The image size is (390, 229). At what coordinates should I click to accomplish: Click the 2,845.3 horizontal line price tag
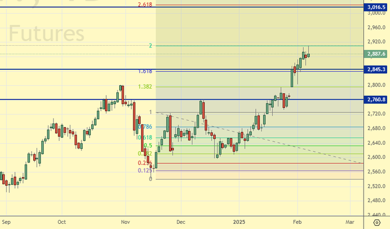tap(376, 69)
